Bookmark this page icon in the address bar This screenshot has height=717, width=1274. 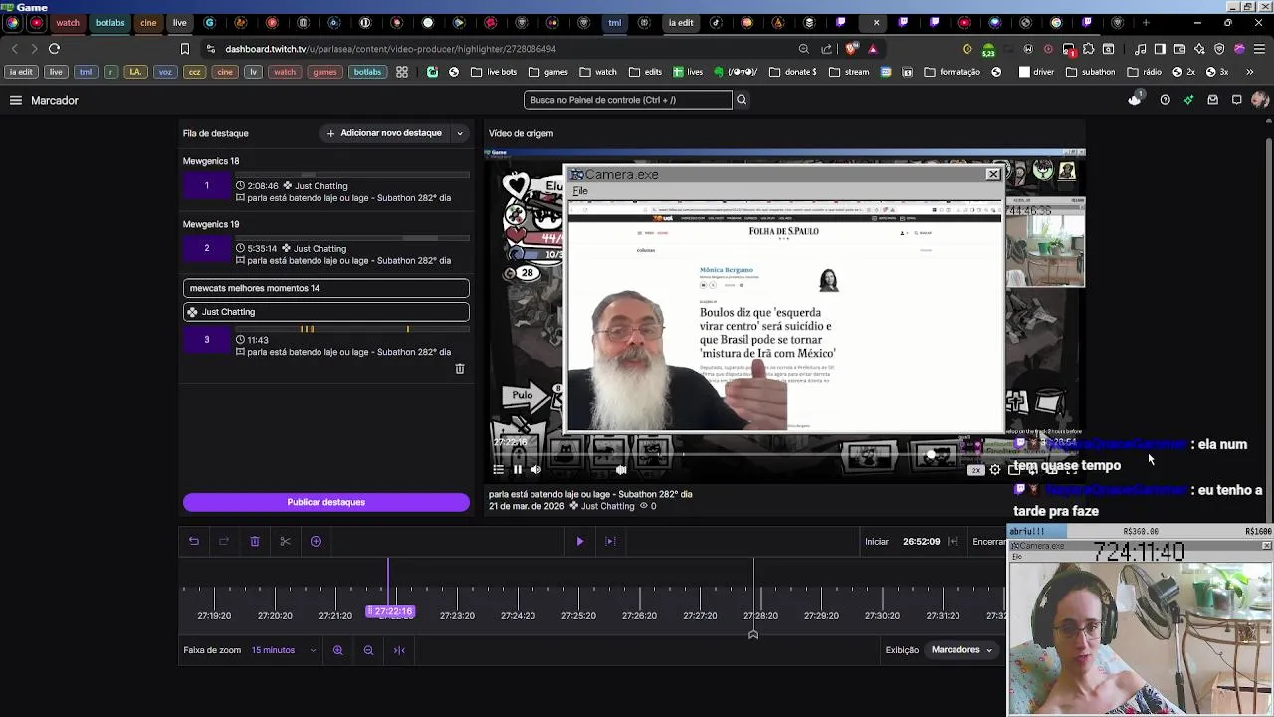coord(185,49)
